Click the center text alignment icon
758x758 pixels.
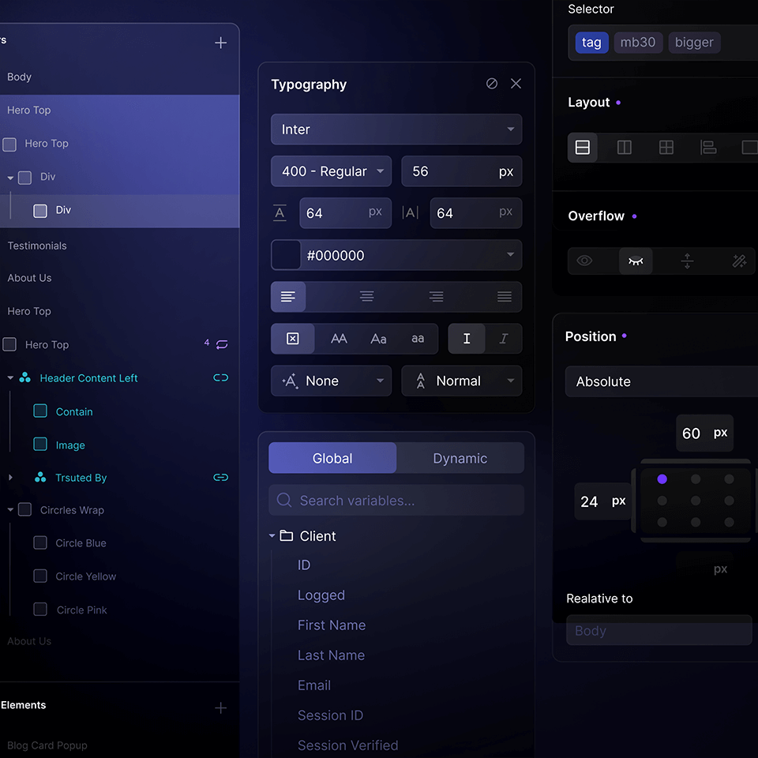coord(366,297)
